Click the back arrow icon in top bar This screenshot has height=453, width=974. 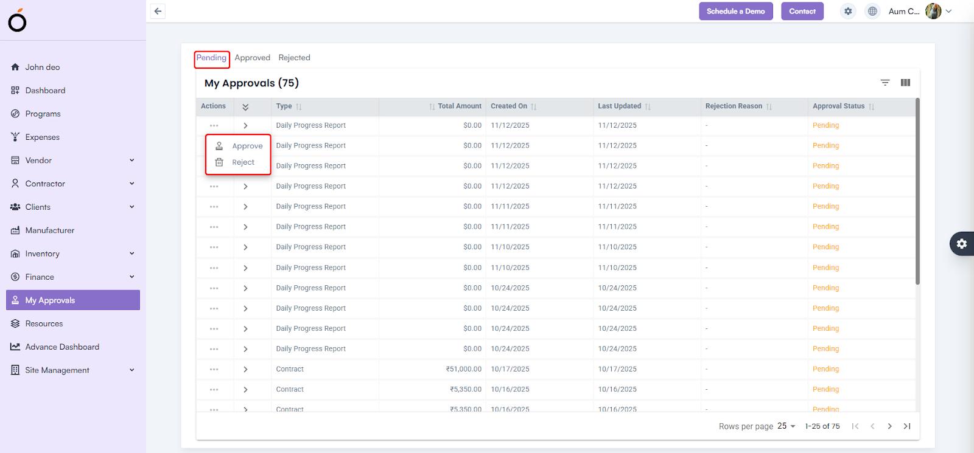pos(158,11)
